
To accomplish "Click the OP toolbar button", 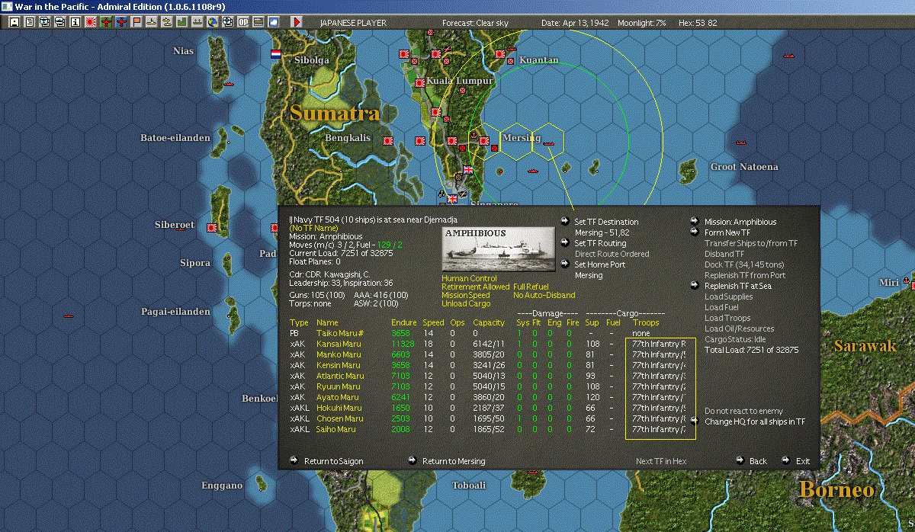I will pos(242,22).
